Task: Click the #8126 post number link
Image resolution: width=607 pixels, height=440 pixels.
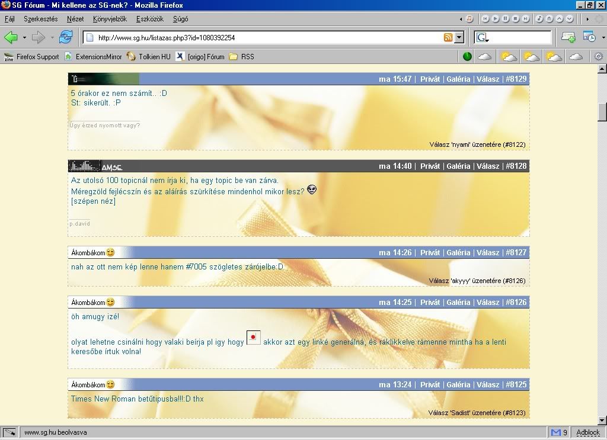Action: point(516,302)
